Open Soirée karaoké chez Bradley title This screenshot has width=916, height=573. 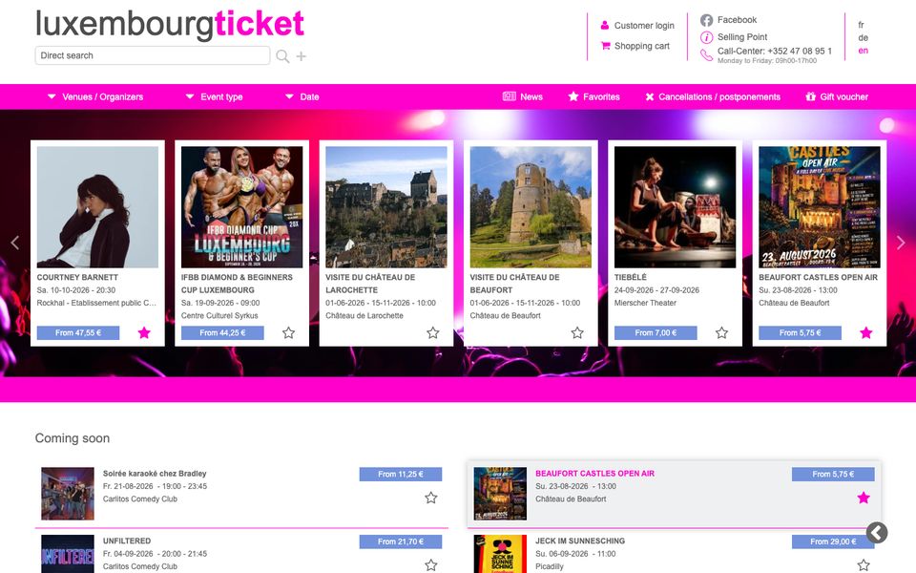point(155,474)
